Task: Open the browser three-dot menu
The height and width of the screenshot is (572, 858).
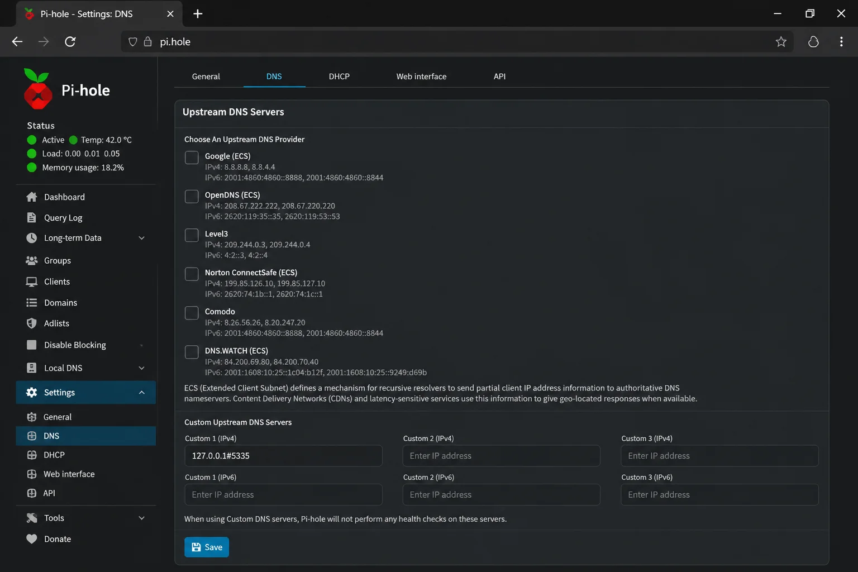Action: pos(841,41)
